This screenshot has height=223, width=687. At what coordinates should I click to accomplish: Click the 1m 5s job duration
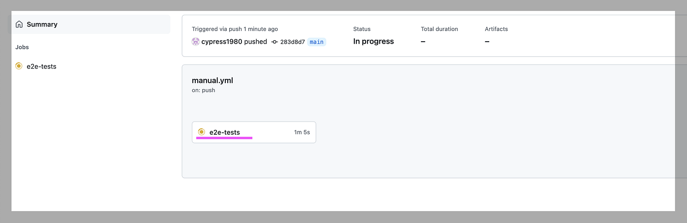[302, 132]
